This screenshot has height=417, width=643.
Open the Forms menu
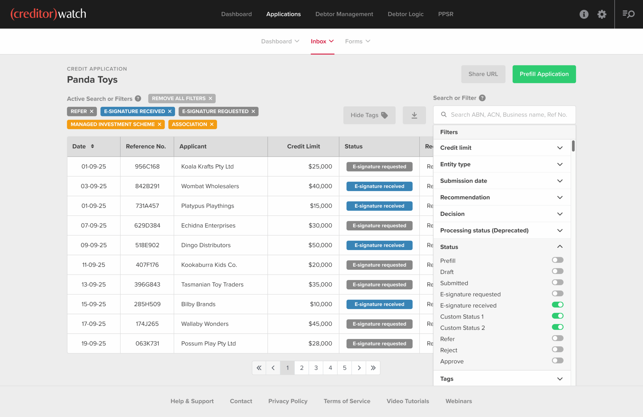357,41
